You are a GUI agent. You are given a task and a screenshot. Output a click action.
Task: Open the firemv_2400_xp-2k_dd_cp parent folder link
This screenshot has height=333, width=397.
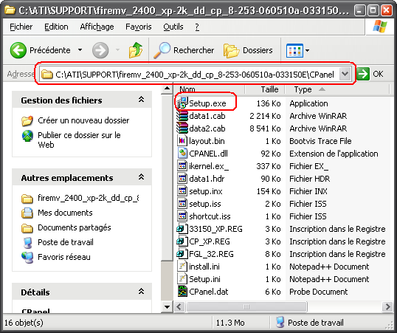88,198
